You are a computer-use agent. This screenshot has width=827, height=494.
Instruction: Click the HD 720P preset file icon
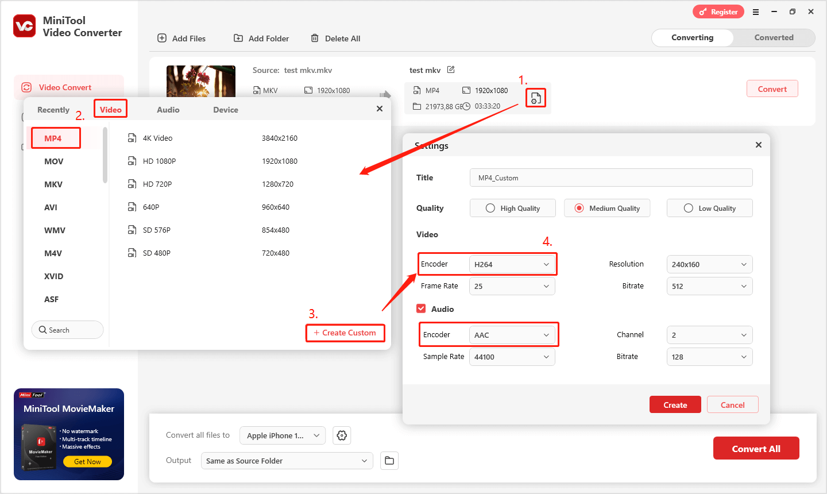pyautogui.click(x=132, y=184)
